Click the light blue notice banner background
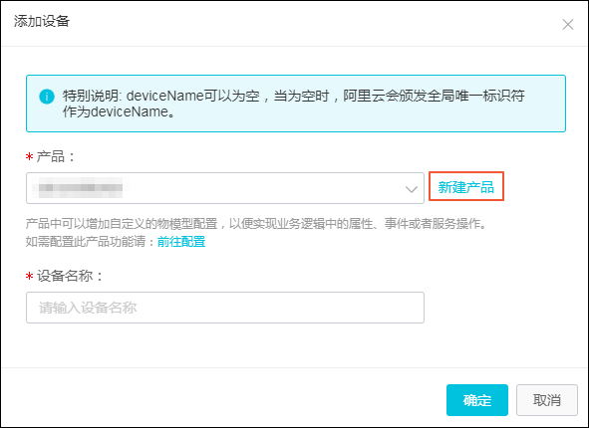 point(296,104)
